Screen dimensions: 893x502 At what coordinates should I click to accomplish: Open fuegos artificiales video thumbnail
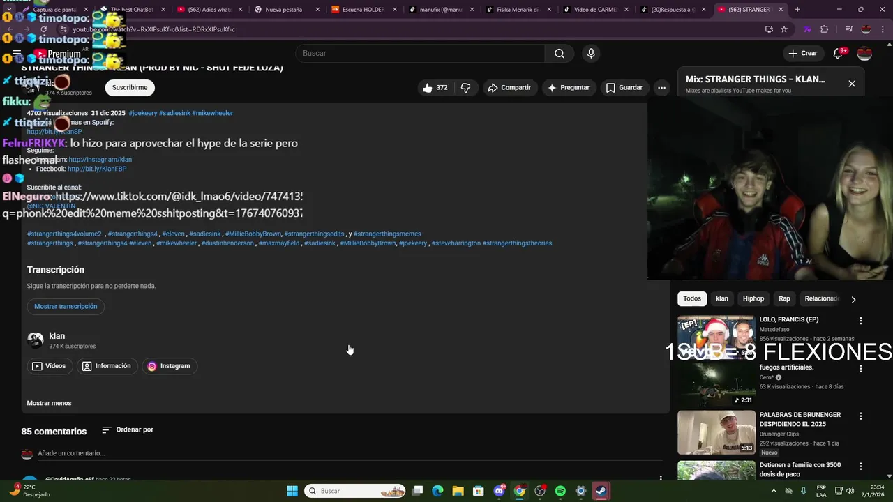point(716,385)
